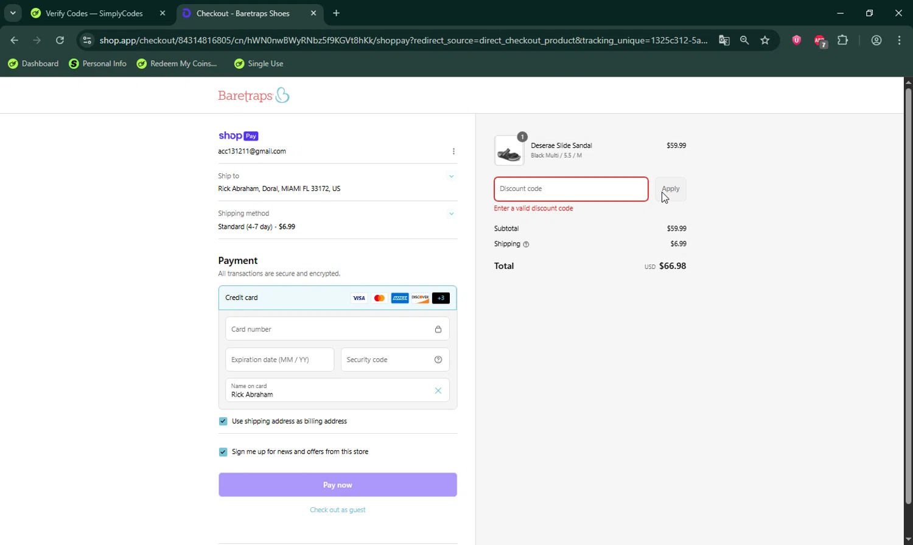Close the Verify Codes SimplyCodes tab
913x545 pixels.
[x=163, y=13]
